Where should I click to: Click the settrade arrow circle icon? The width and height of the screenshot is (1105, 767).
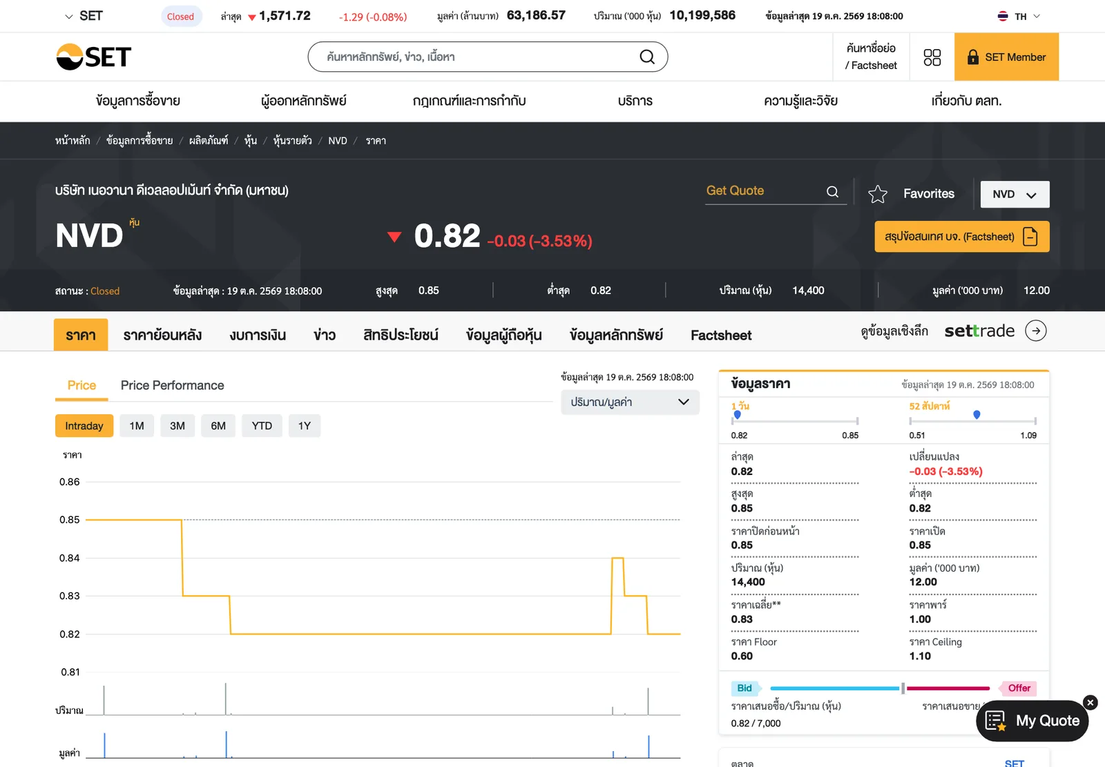(1035, 331)
